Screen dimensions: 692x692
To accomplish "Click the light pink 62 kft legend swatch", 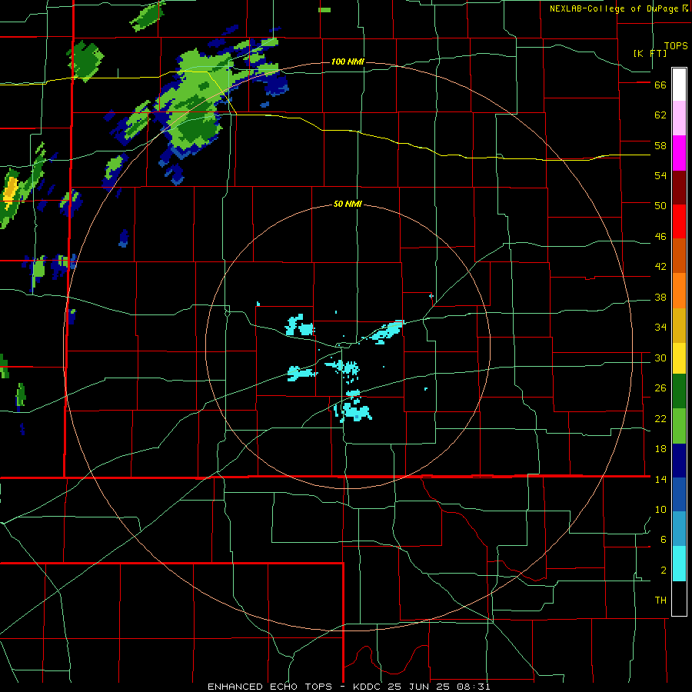I will [x=679, y=118].
